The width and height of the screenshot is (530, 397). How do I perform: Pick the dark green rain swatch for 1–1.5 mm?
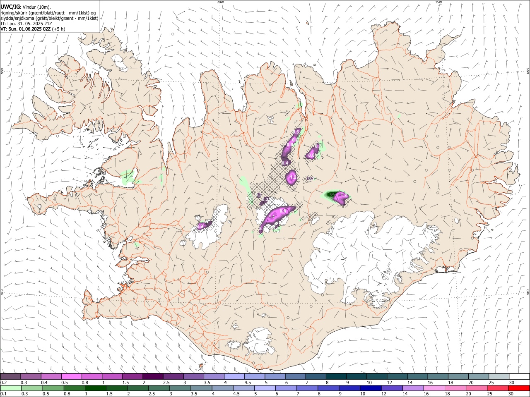point(95,388)
